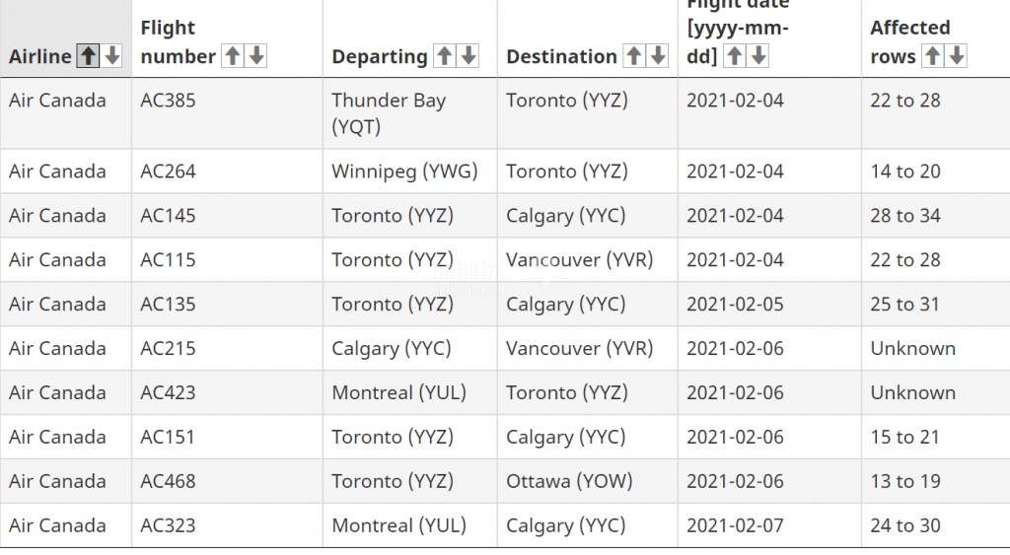The image size is (1010, 555).
Task: Sort Flight number ascending with up arrow
Action: click(x=233, y=56)
